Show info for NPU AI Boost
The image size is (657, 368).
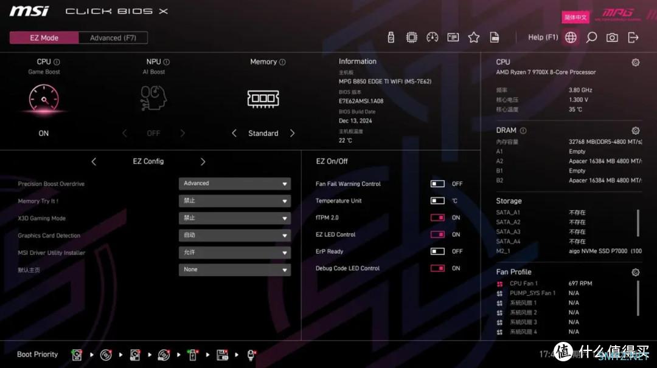point(167,62)
